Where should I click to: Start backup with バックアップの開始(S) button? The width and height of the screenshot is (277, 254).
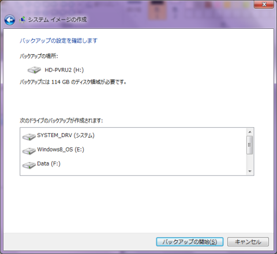tap(190, 242)
